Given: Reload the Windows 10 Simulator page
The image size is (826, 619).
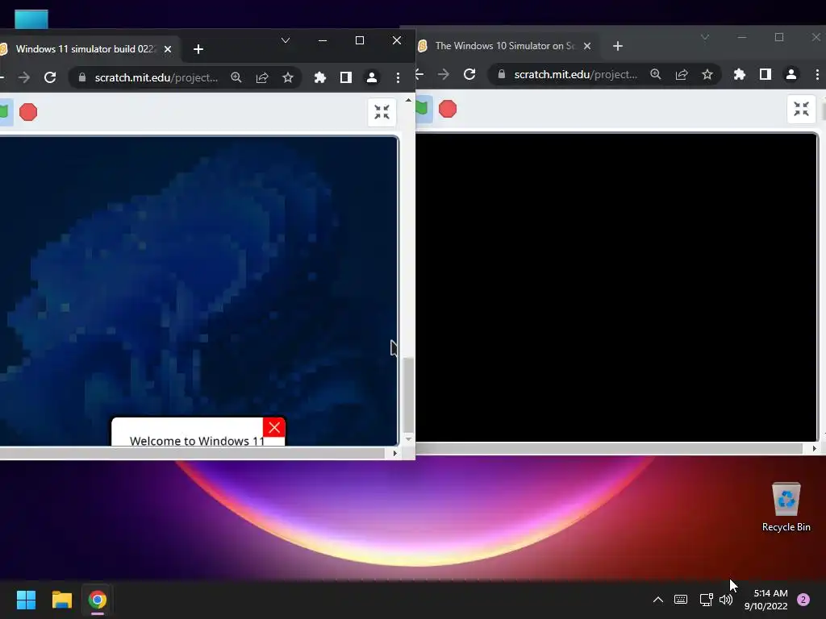Looking at the screenshot, I should [x=469, y=75].
